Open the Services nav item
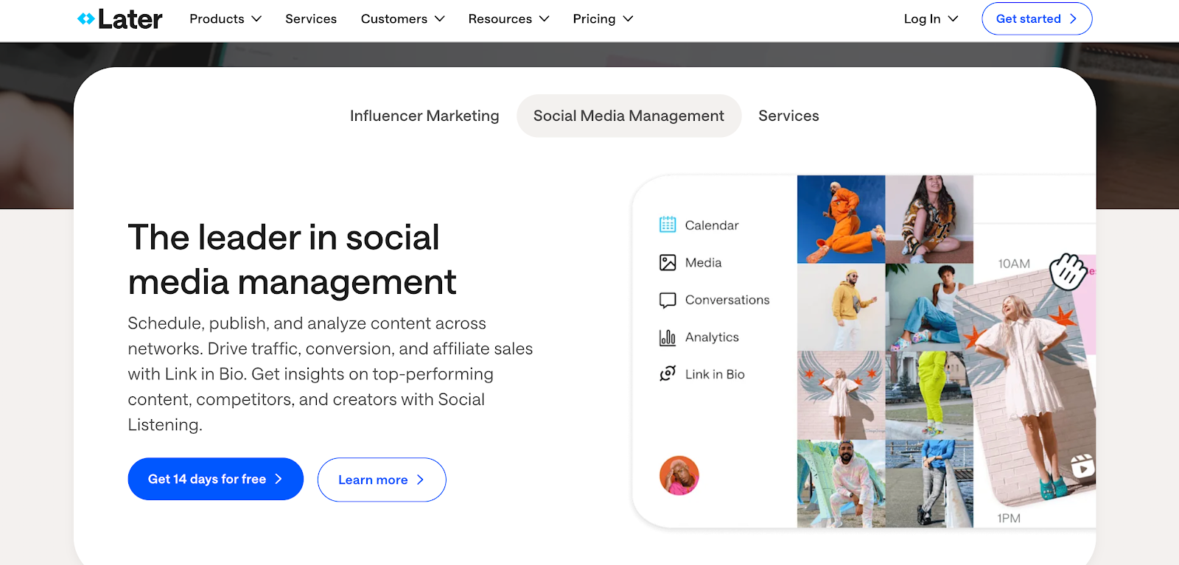Viewport: 1179px width, 565px height. coord(311,19)
